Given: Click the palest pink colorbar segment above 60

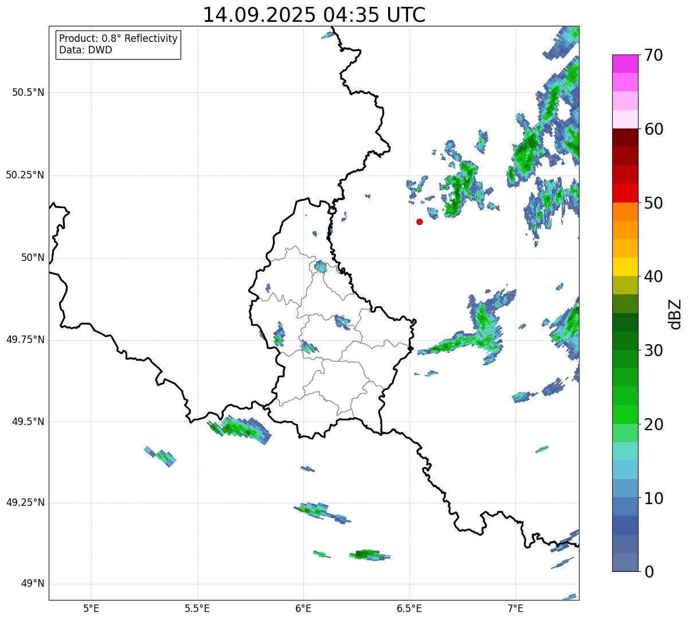Looking at the screenshot, I should click(x=625, y=119).
